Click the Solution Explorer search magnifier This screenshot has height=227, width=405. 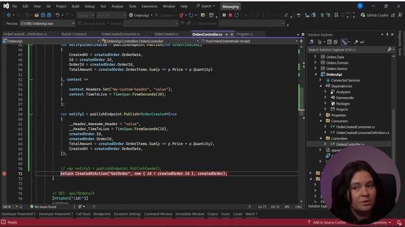click(x=390, y=49)
